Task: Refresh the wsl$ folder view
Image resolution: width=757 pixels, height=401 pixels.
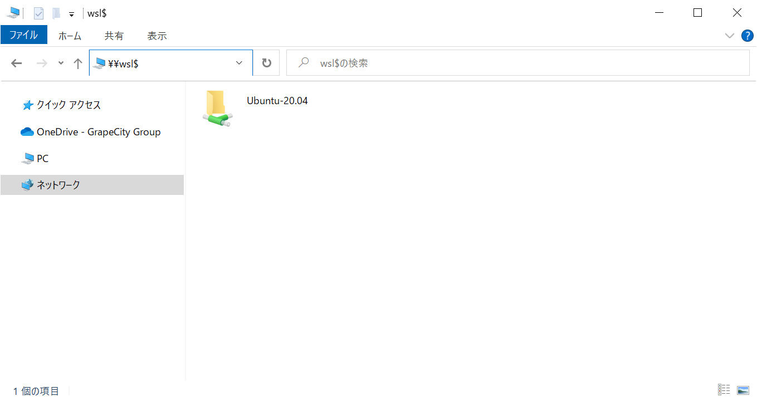Action: [267, 63]
